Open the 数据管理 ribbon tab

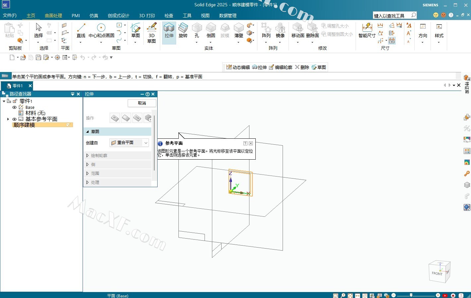point(228,16)
